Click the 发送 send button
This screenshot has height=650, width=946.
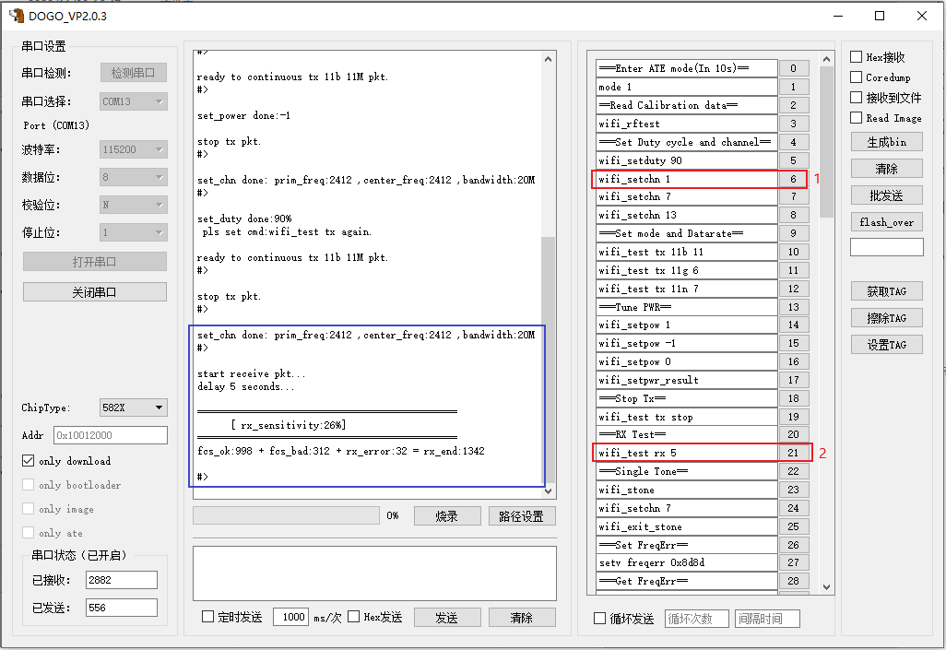click(x=447, y=618)
